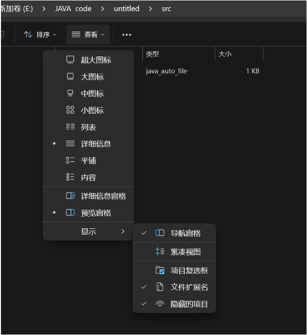This screenshot has height=335, width=307.
Task: Click the 中图标 small monitor icon
Action: 70,93
